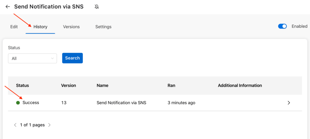
Task: Go to the next page of results
Action: click(49, 125)
